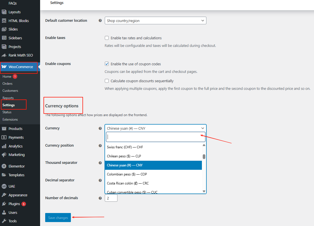Click the Rank Math SEO icon
314x226 pixels.
pos(4,55)
